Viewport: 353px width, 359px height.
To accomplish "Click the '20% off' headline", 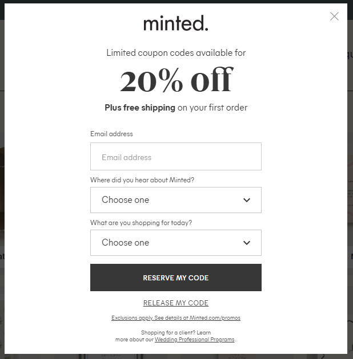I will click(x=176, y=81).
